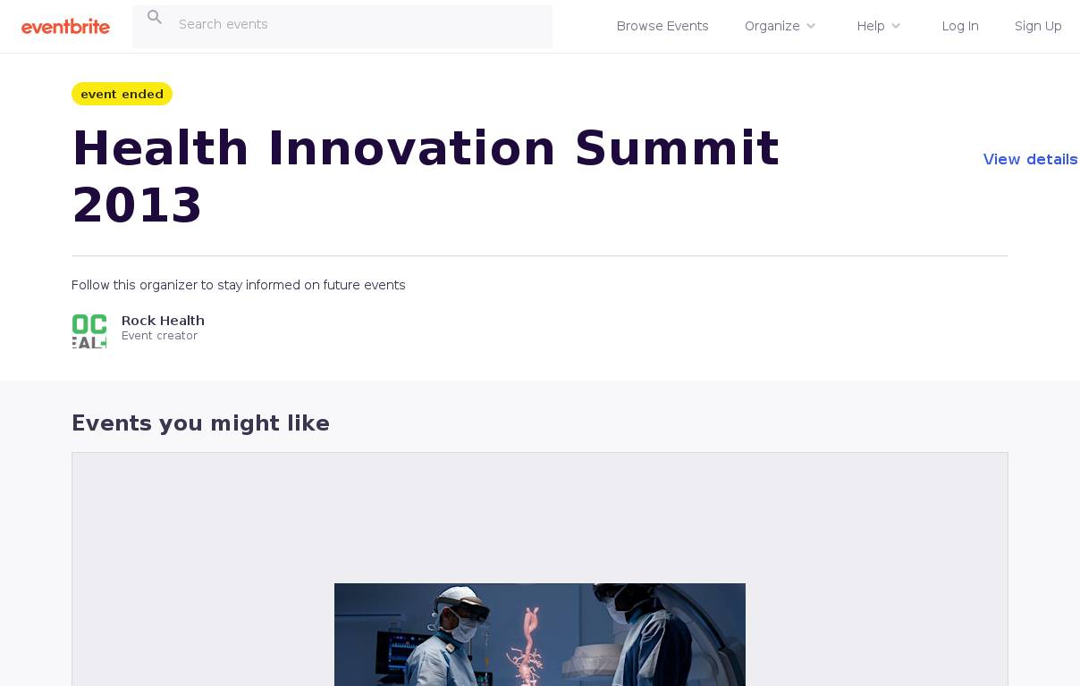Click the Events you might like heading
This screenshot has width=1080, height=686.
pos(200,423)
